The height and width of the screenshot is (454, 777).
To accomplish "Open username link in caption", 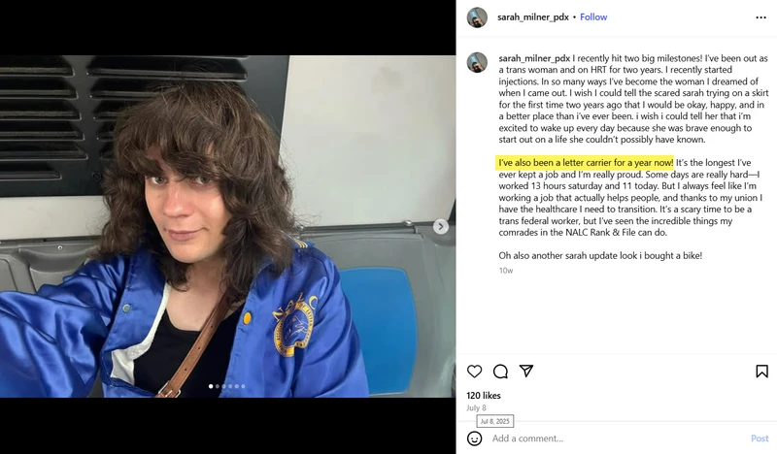I will (534, 58).
